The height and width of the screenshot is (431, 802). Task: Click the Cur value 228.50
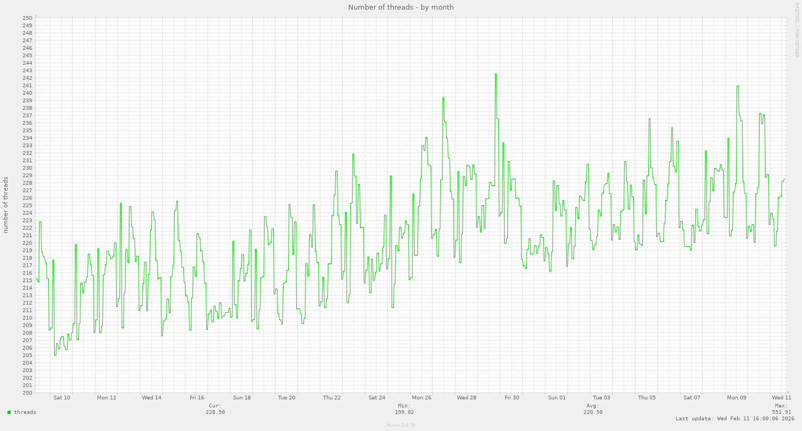pos(215,412)
